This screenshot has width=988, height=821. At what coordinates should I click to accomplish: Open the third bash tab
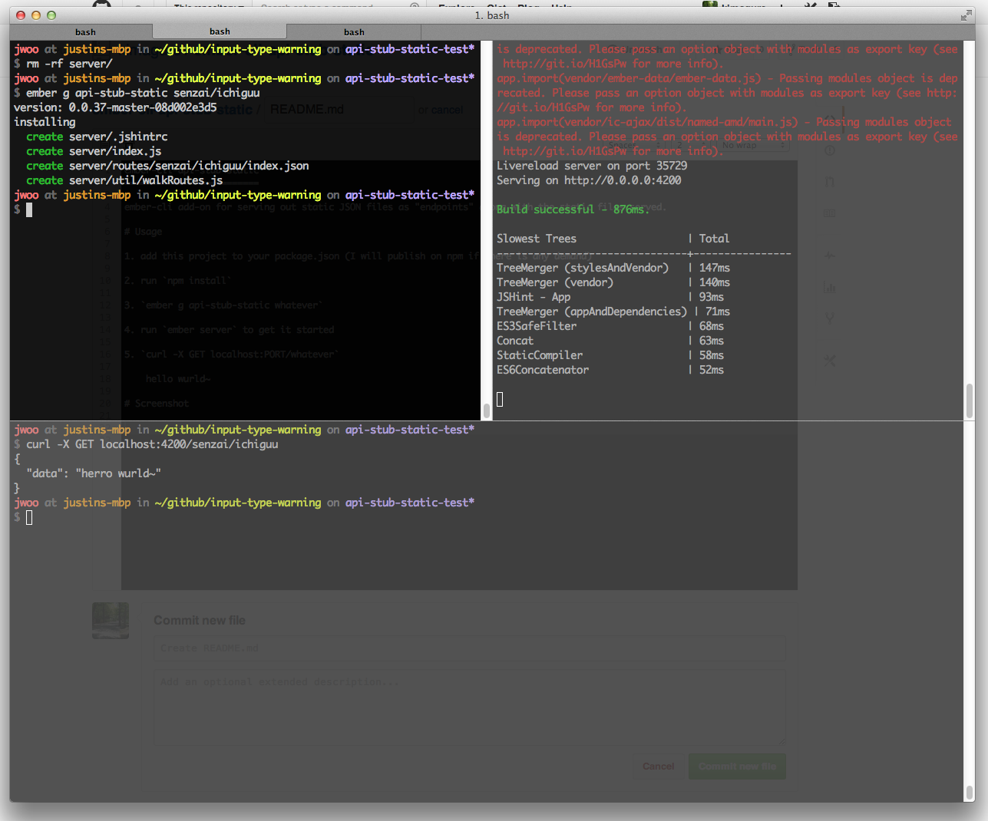(x=354, y=31)
